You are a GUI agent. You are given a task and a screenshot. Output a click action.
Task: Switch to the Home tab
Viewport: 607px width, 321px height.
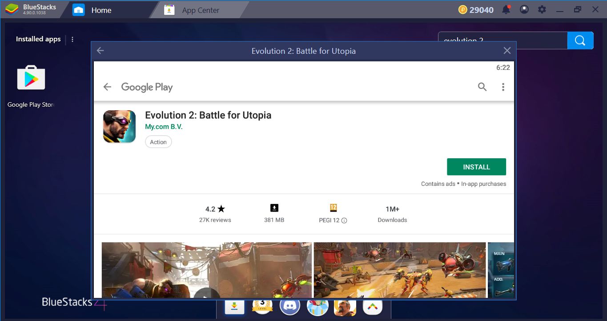tap(101, 10)
